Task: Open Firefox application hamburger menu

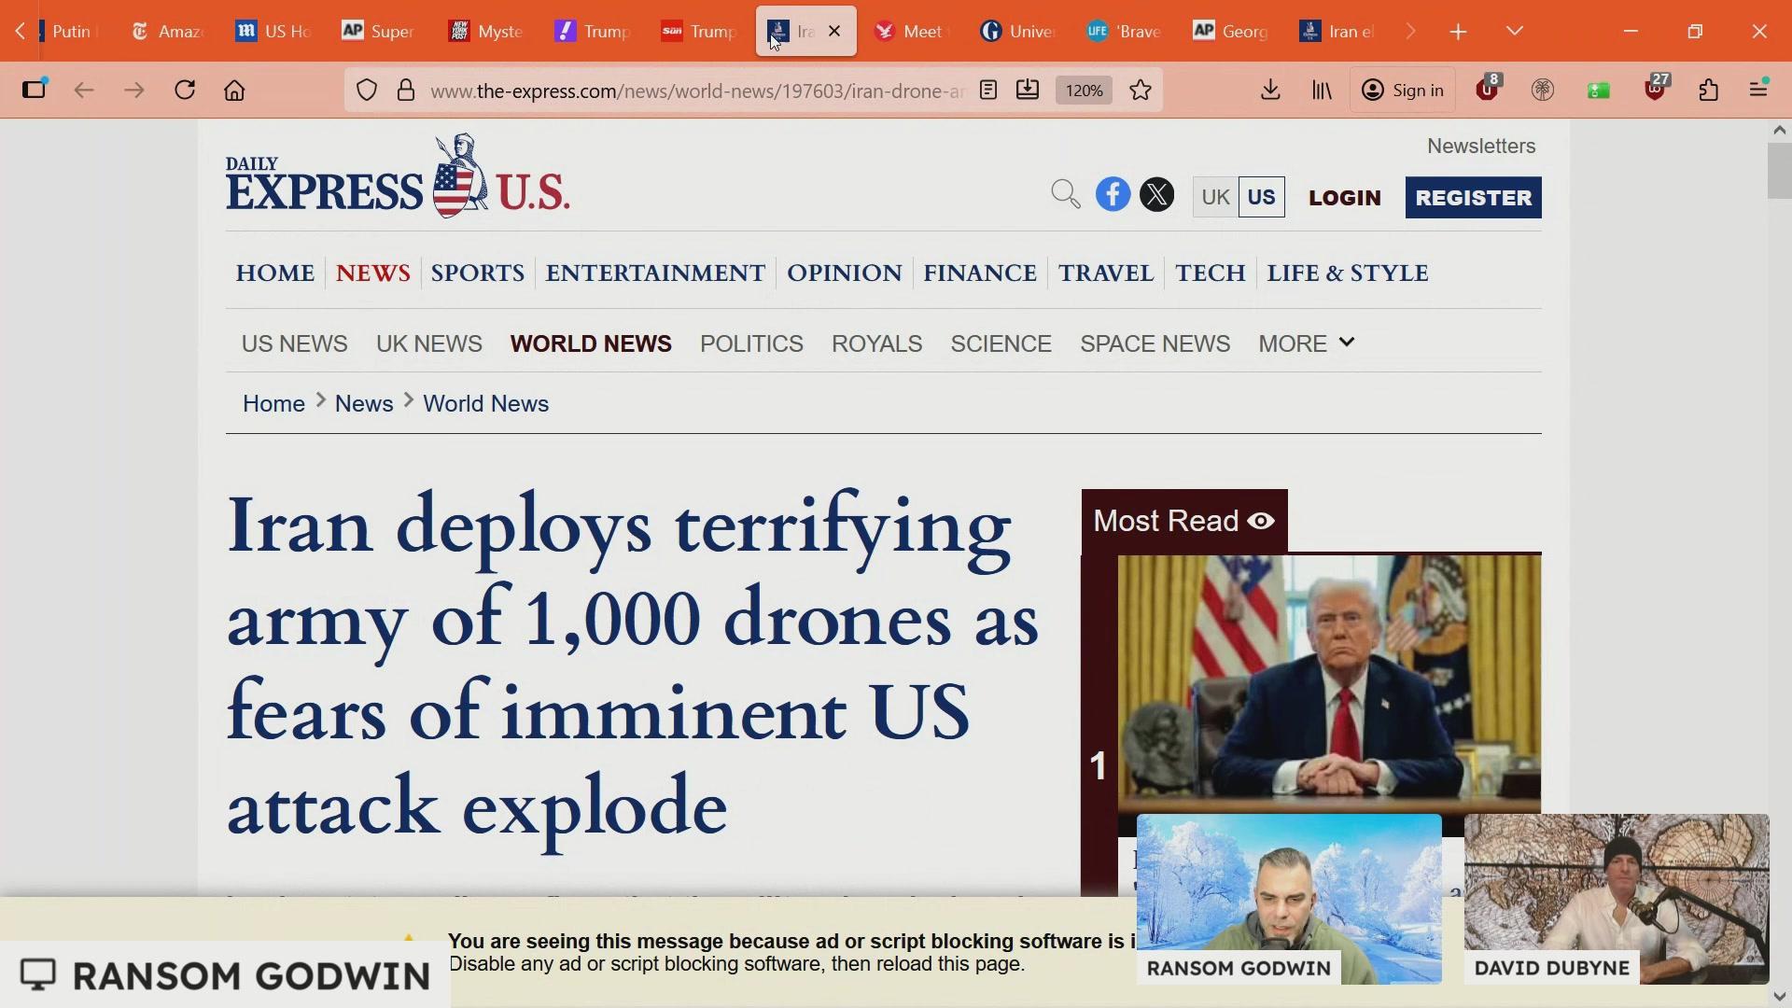Action: 1759,91
